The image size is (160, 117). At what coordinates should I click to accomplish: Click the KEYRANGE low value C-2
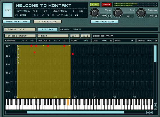pos(35,11)
